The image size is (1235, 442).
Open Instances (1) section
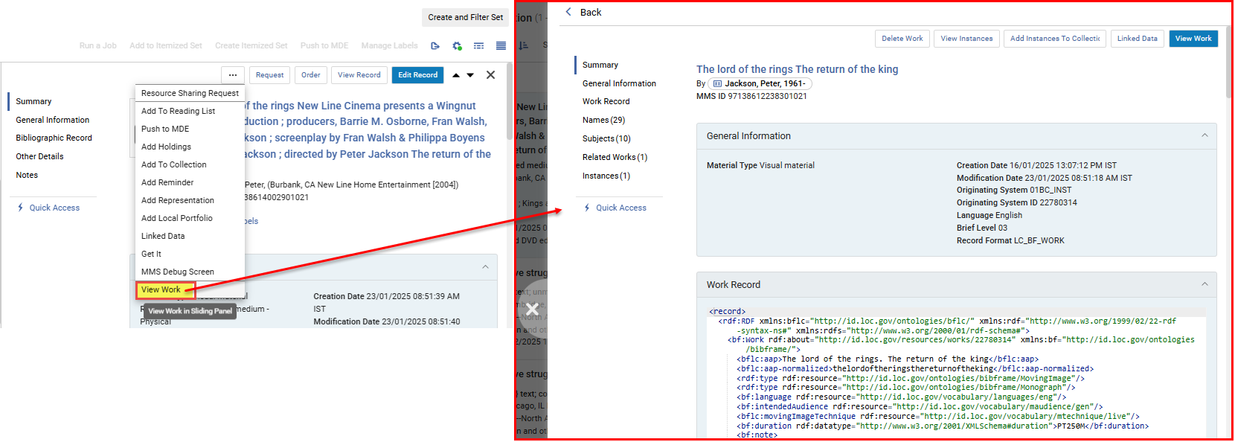point(606,176)
